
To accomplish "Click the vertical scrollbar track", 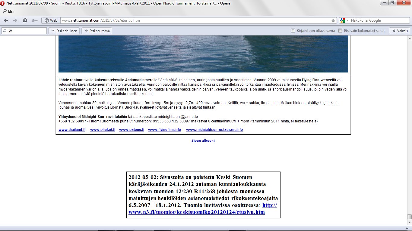I will pos(409,120).
